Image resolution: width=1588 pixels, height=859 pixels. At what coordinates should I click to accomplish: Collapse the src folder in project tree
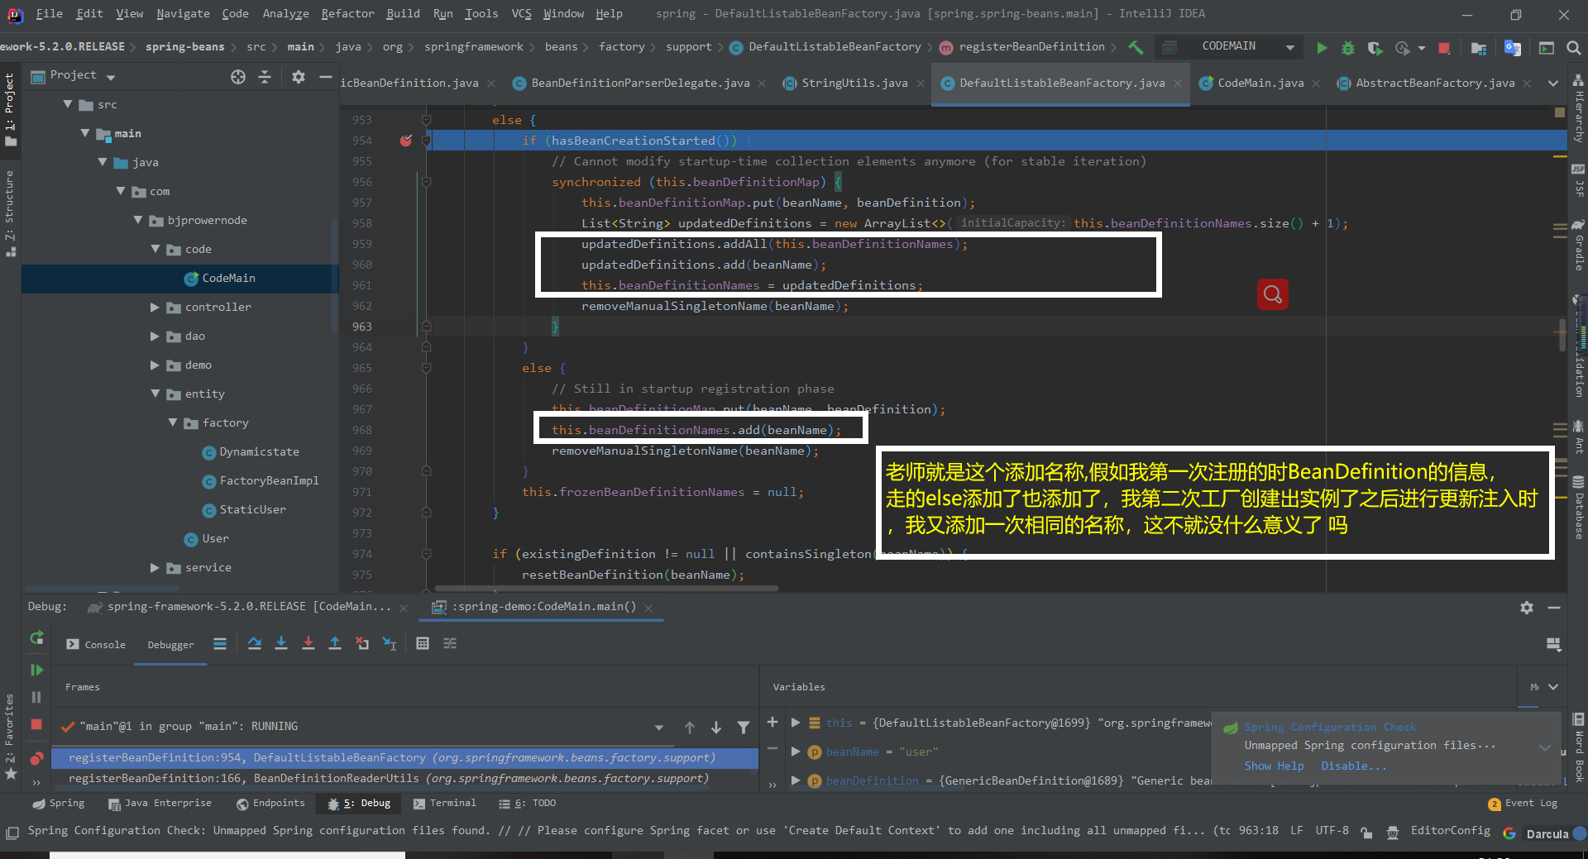pyautogui.click(x=68, y=104)
